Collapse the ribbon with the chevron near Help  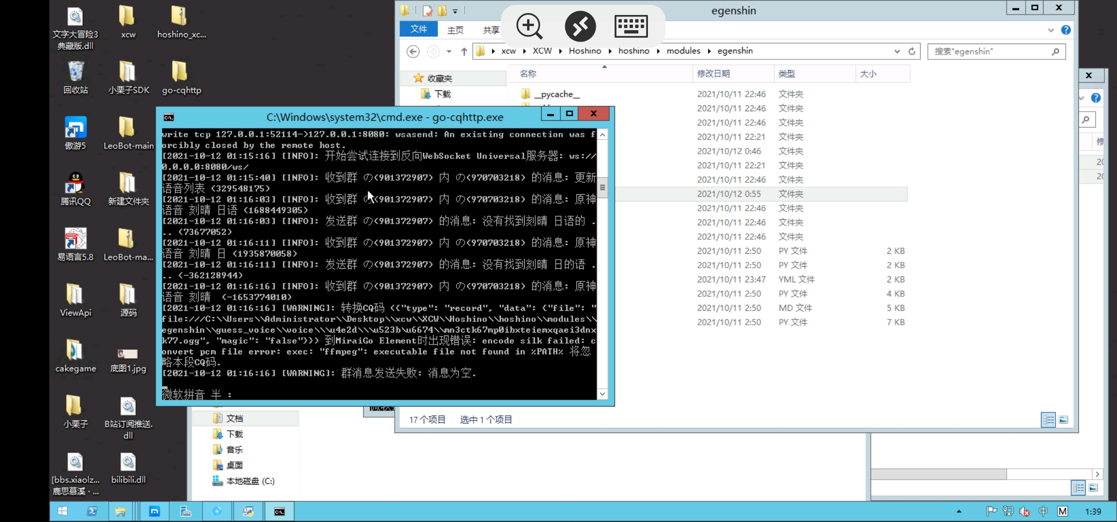coord(1050,29)
